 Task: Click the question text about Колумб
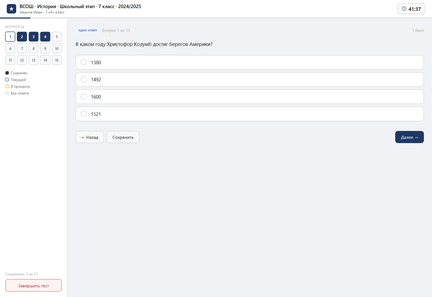point(144,44)
